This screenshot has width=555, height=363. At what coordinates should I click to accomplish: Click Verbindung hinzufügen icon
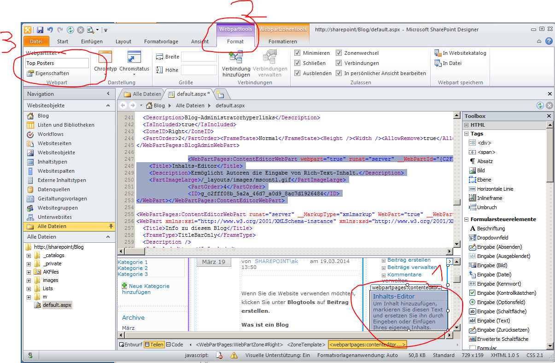236,58
